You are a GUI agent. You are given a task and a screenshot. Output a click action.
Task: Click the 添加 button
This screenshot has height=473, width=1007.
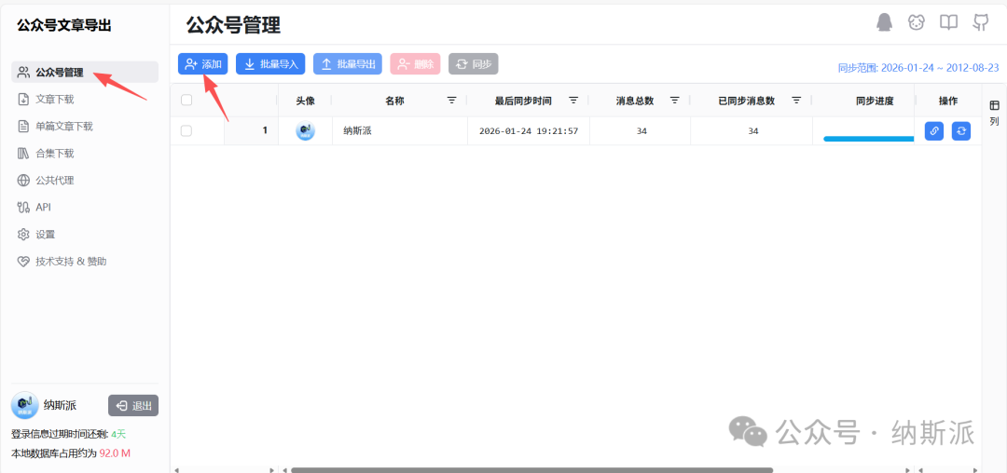pos(202,64)
